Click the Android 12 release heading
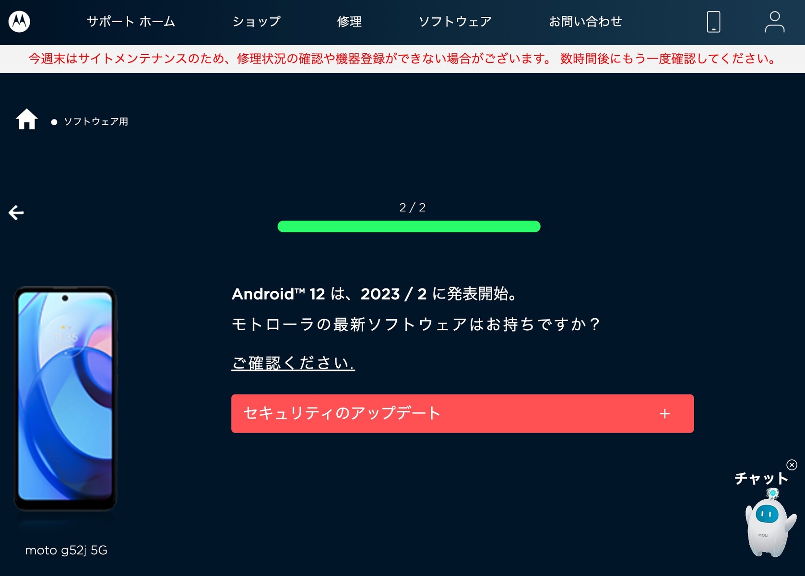The height and width of the screenshot is (576, 805). click(375, 294)
